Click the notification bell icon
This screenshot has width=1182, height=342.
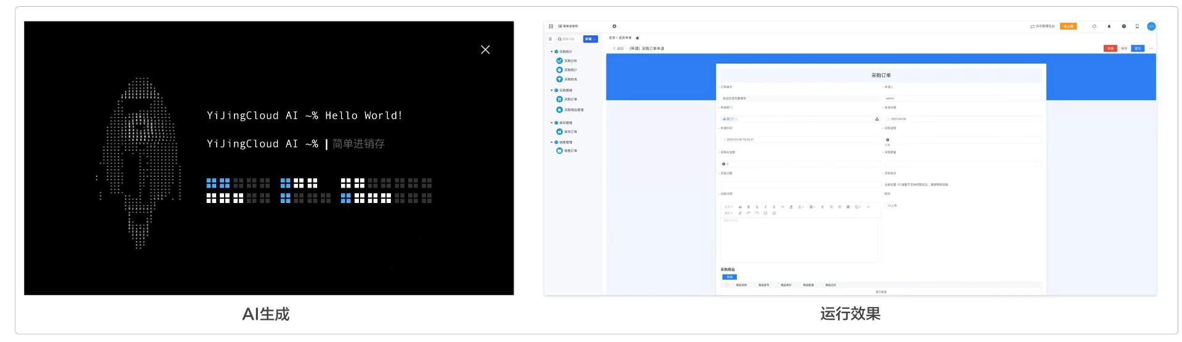click(x=1109, y=26)
